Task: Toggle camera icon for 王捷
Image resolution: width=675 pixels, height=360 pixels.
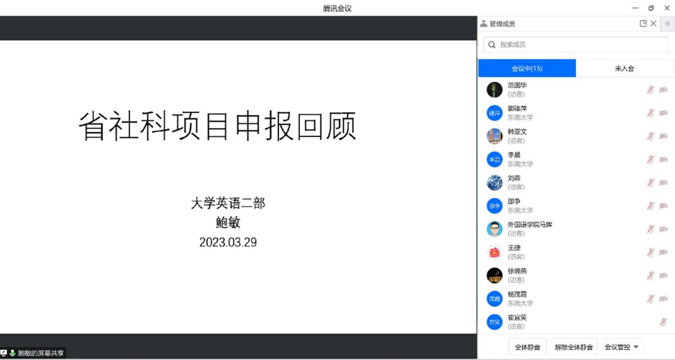Action: (664, 252)
